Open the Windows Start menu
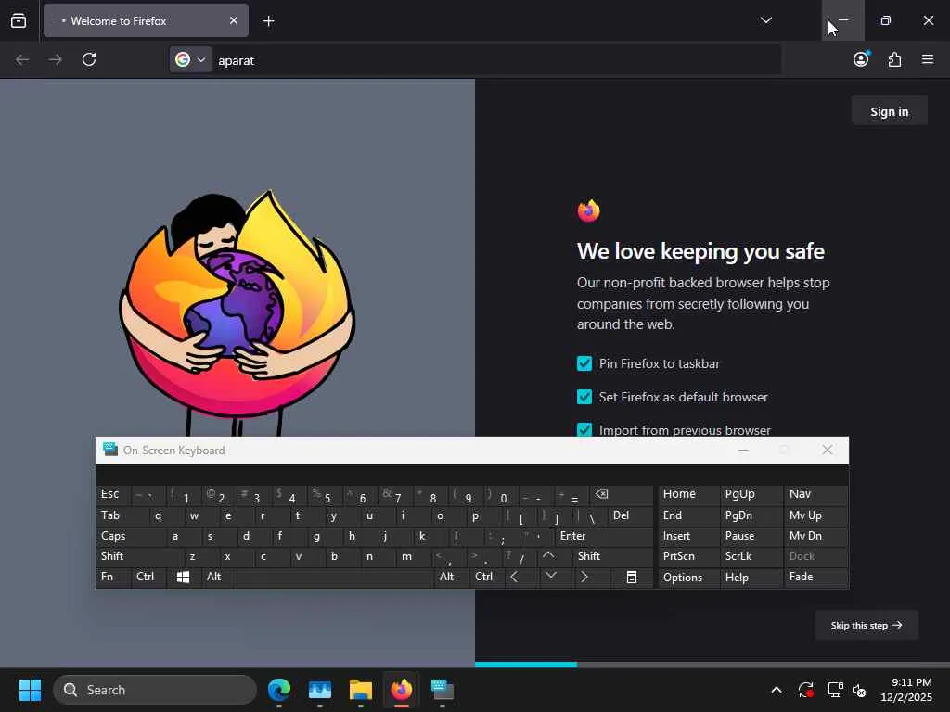The image size is (950, 712). click(30, 690)
